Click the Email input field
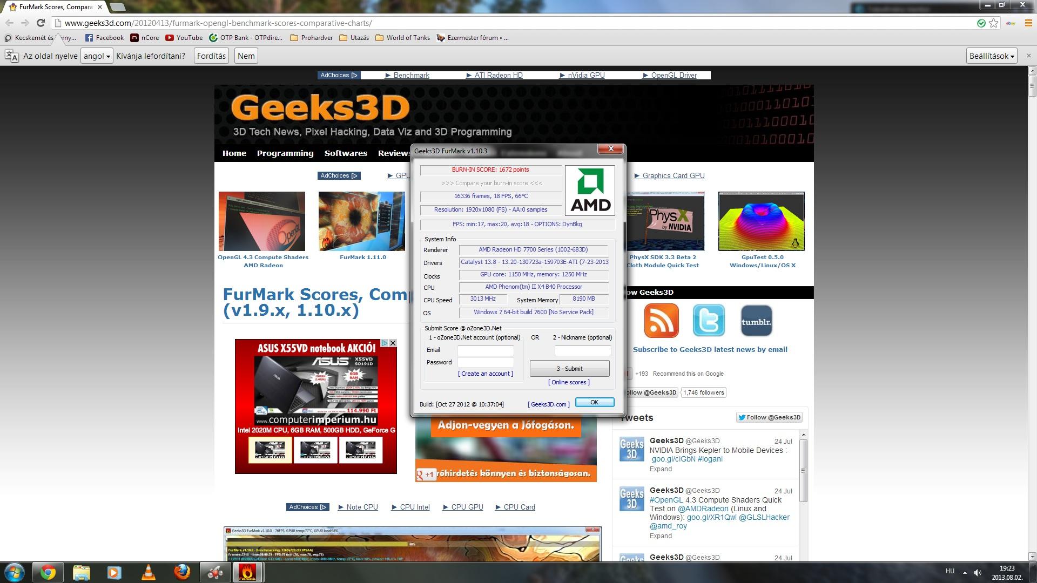The image size is (1037, 583). point(486,350)
